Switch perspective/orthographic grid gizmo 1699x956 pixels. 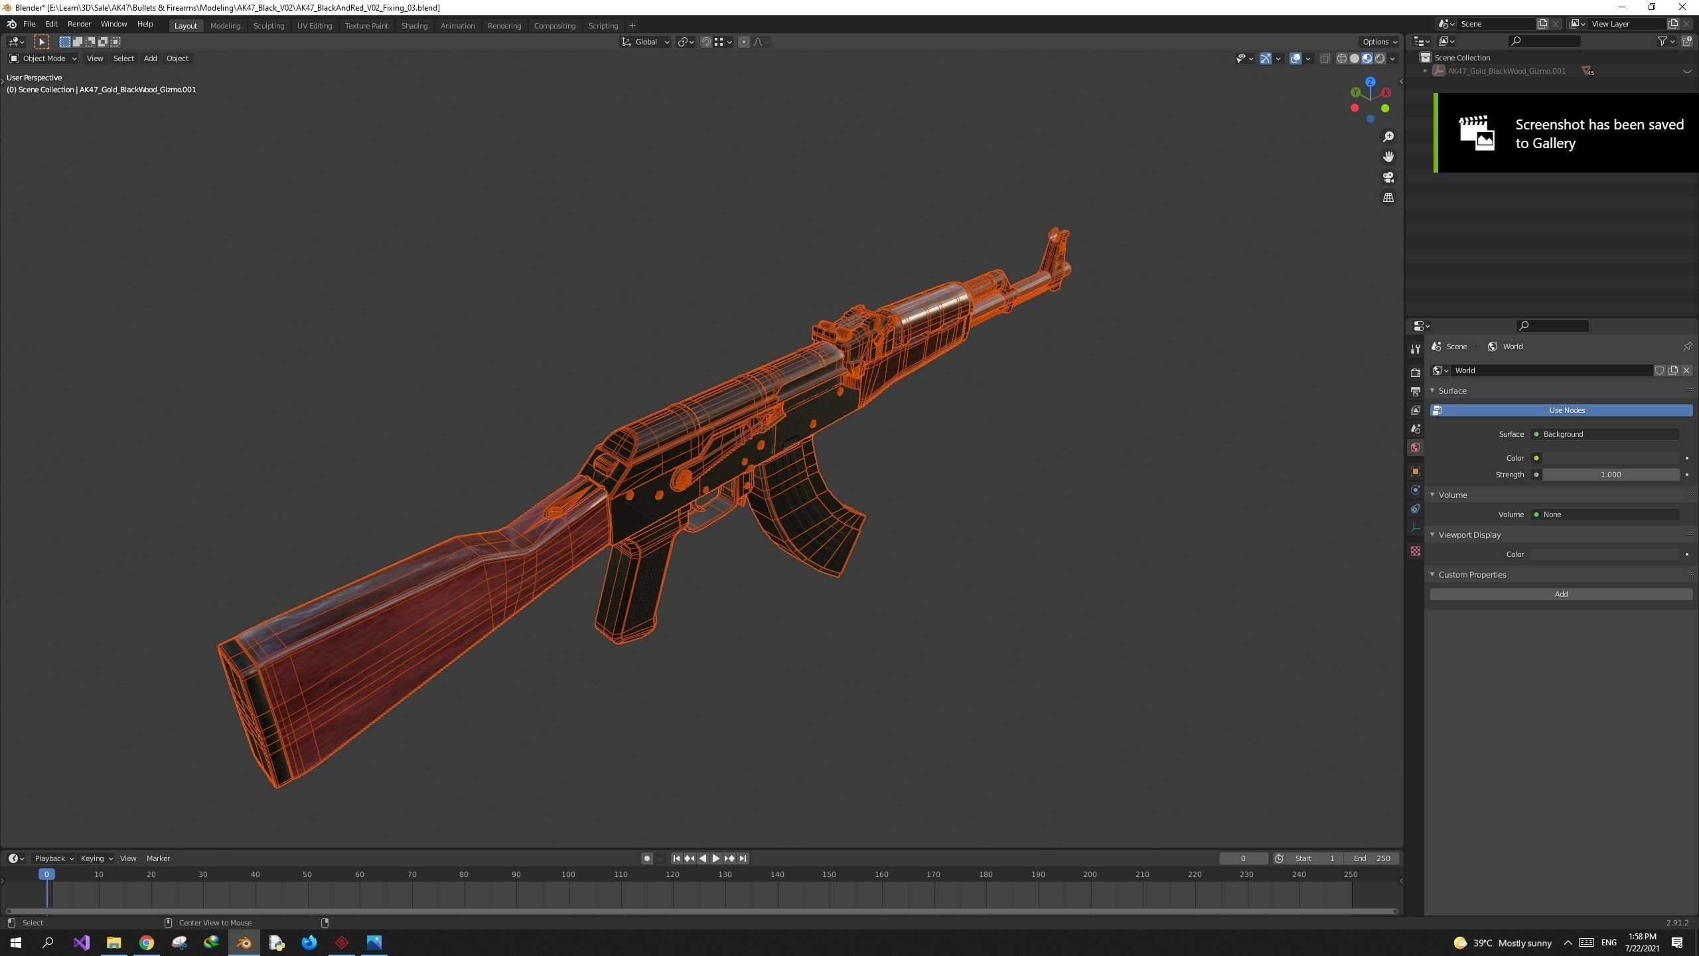click(1388, 198)
